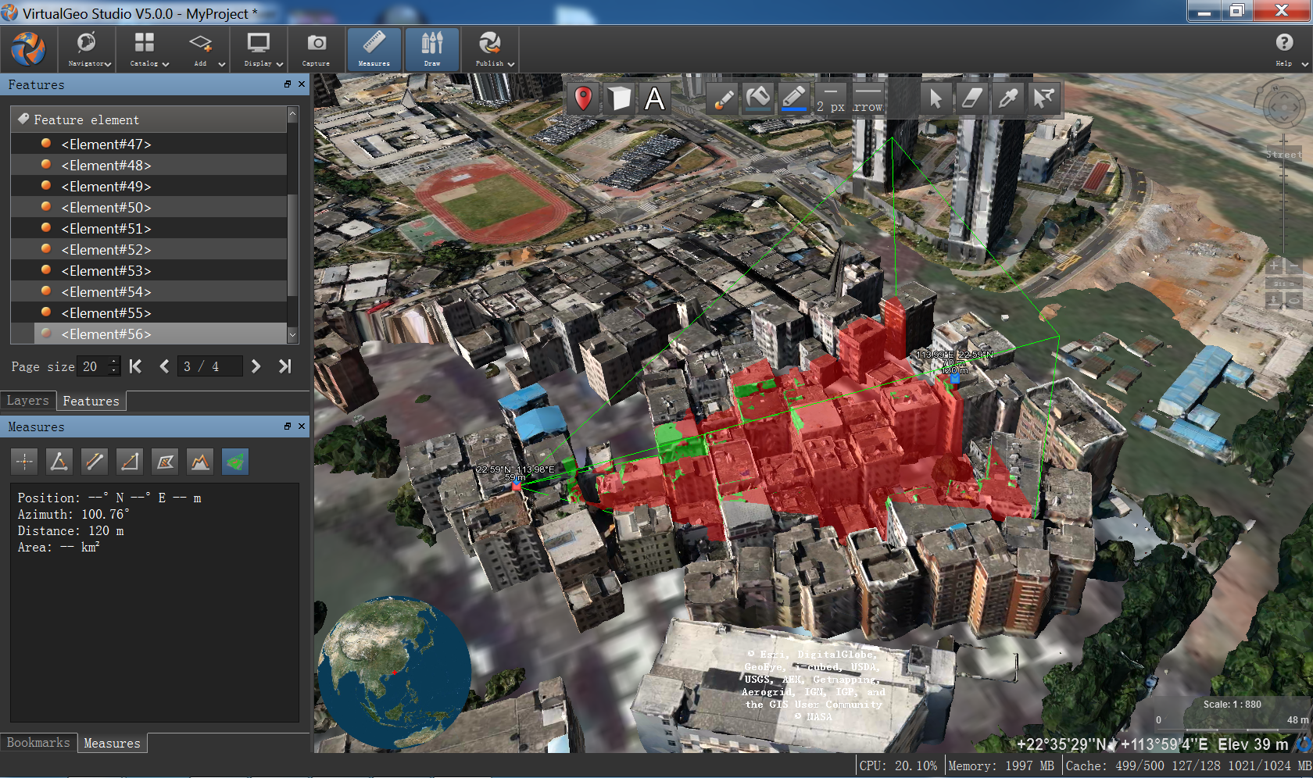The height and width of the screenshot is (778, 1313).
Task: Go to next features page
Action: click(256, 366)
